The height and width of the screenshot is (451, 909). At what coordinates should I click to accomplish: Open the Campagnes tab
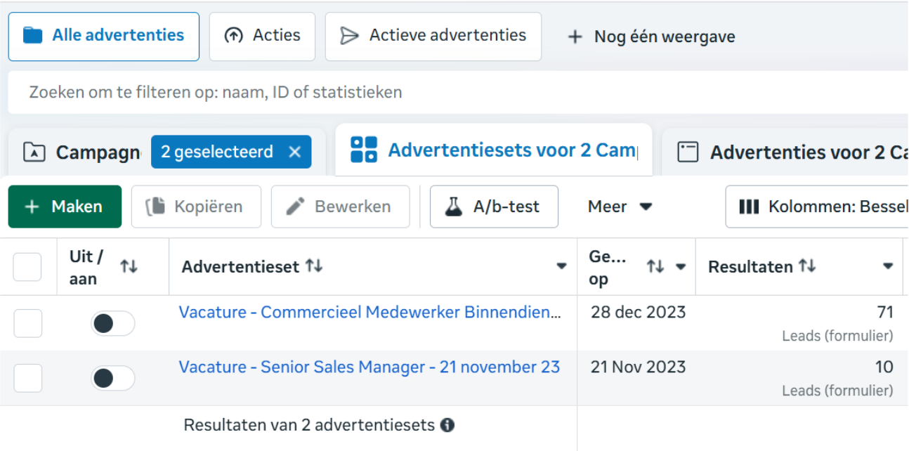coord(83,152)
